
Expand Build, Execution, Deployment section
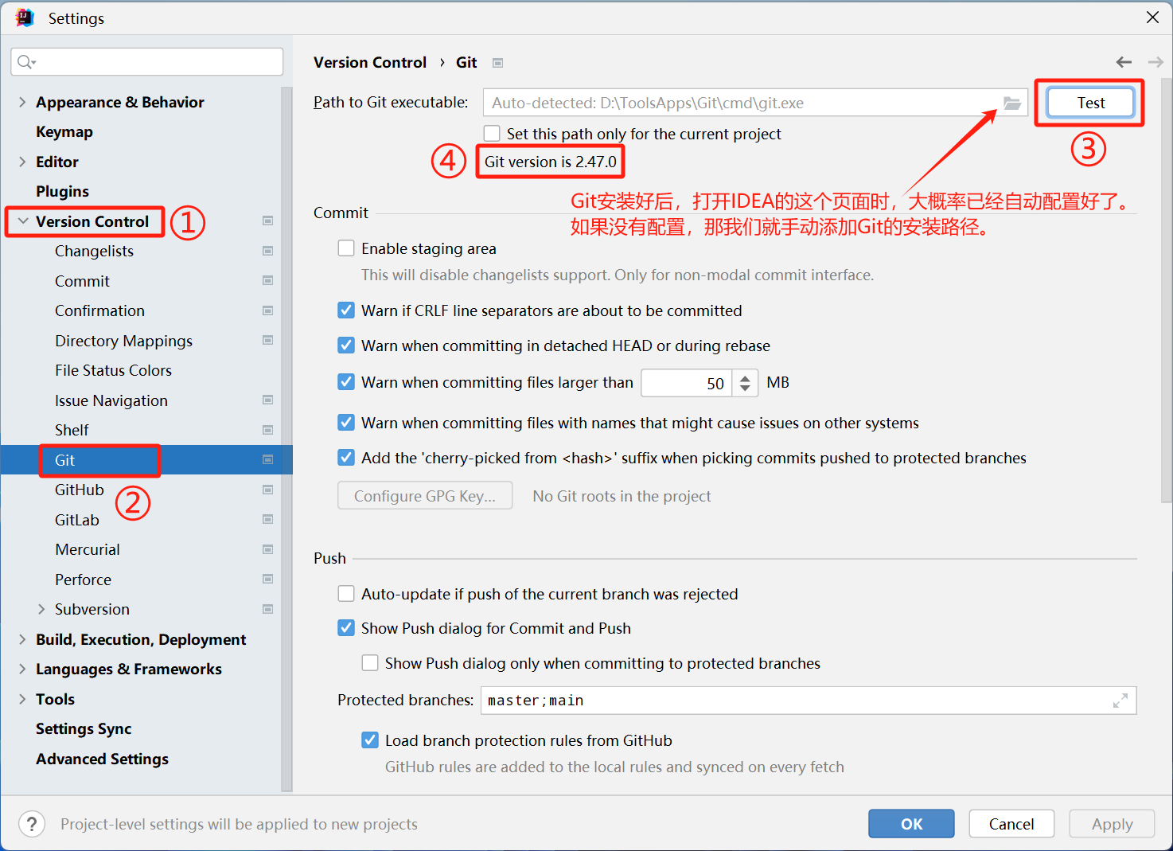22,639
